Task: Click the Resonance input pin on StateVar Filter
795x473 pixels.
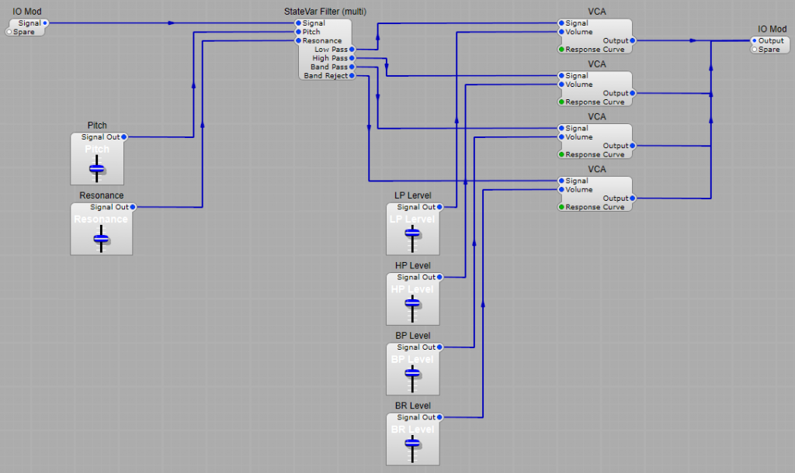Action: [x=297, y=40]
